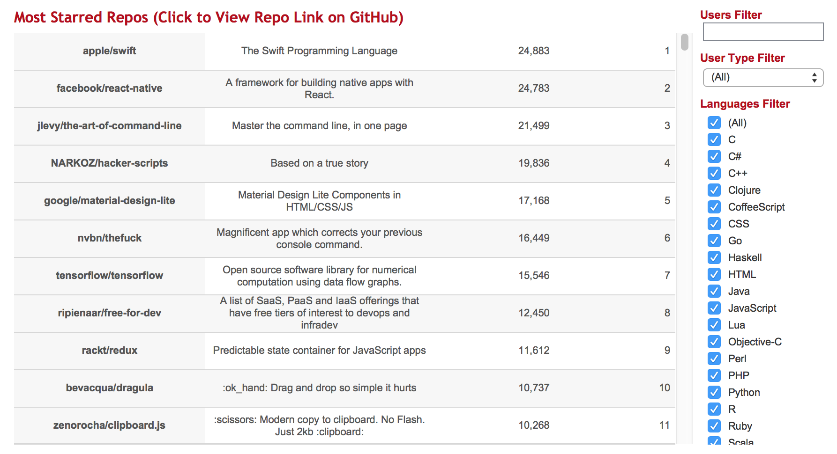The image size is (837, 454).
Task: Click the SaaS, PaaS and IaaS description
Action: [x=319, y=313]
